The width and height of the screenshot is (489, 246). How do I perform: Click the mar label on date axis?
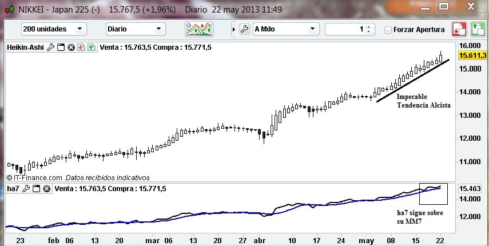[152, 241]
